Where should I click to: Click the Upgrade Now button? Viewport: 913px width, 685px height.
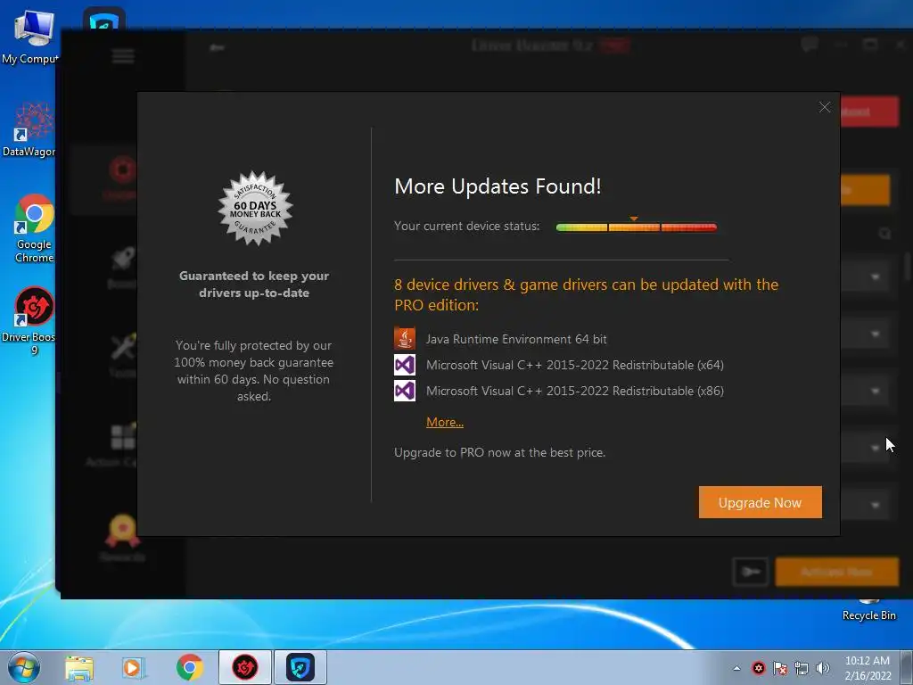point(760,502)
